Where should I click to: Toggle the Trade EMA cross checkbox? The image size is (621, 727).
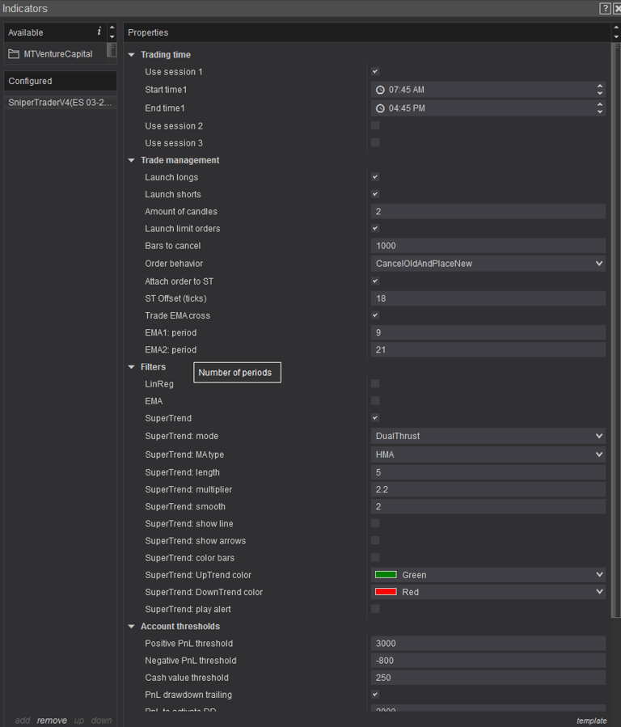[375, 315]
